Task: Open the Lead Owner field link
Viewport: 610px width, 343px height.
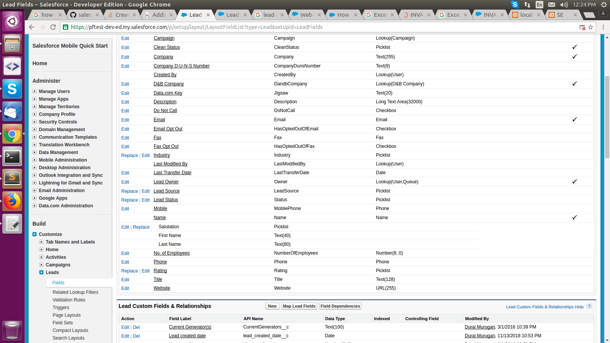Action: click(x=166, y=182)
